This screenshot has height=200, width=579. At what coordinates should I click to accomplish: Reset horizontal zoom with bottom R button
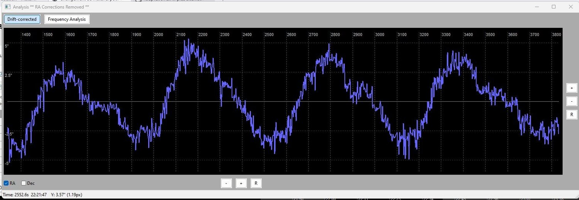pyautogui.click(x=256, y=183)
